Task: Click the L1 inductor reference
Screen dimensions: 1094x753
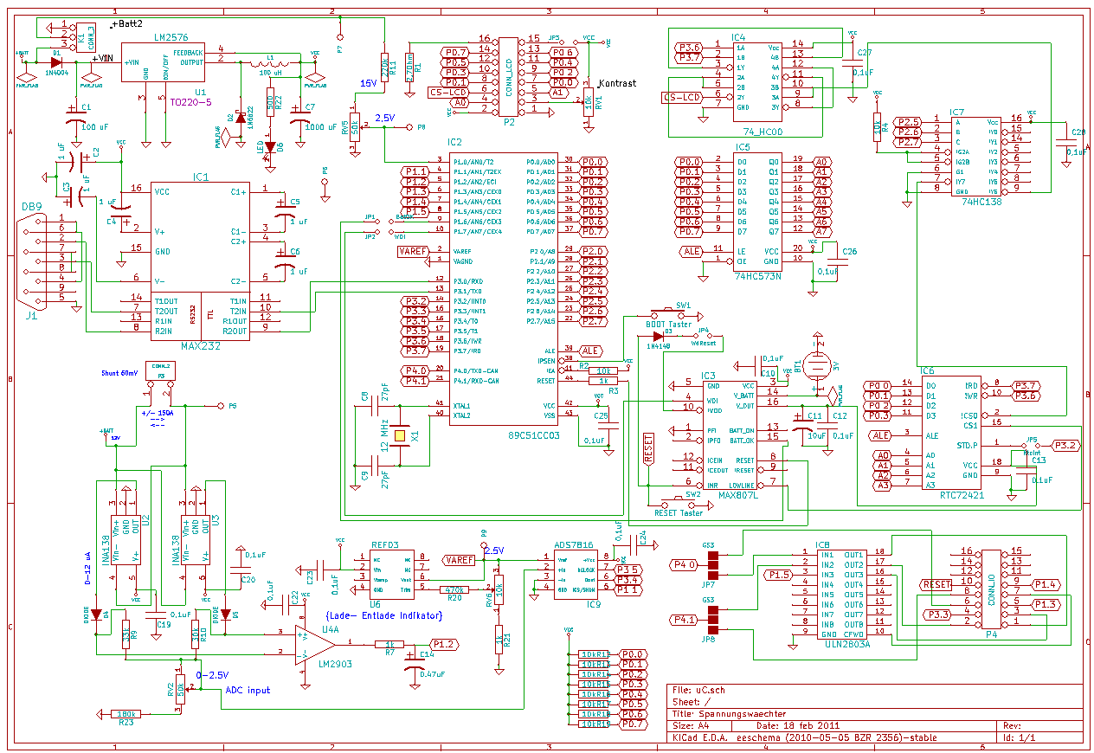Action: tap(271, 57)
